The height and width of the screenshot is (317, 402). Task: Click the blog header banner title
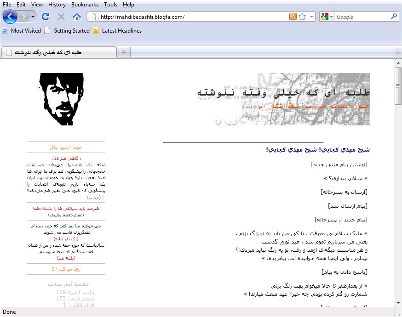click(283, 93)
